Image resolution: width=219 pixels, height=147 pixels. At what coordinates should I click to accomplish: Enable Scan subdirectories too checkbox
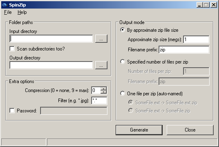12,49
